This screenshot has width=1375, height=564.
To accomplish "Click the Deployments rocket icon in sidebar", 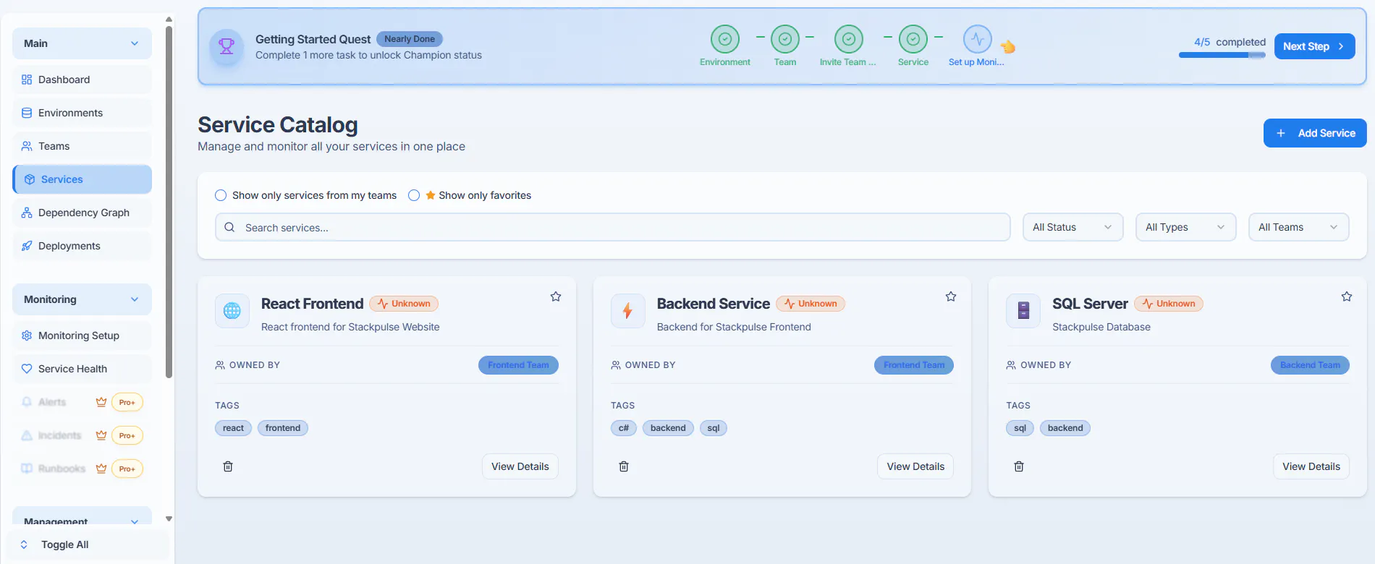I will point(27,246).
